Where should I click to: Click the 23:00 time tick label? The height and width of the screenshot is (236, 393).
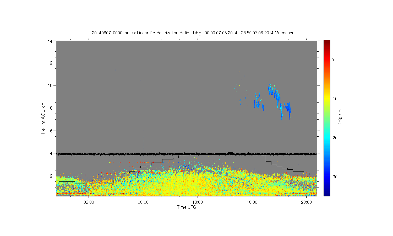[x=306, y=202]
